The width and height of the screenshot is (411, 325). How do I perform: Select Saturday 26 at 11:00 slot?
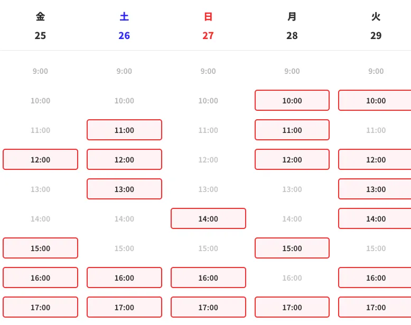124,130
